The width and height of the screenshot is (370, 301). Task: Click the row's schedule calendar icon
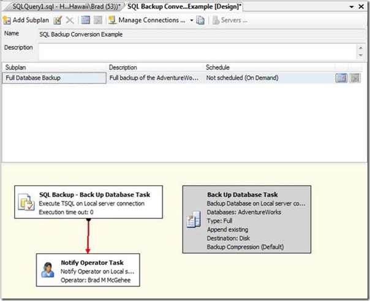click(x=341, y=78)
